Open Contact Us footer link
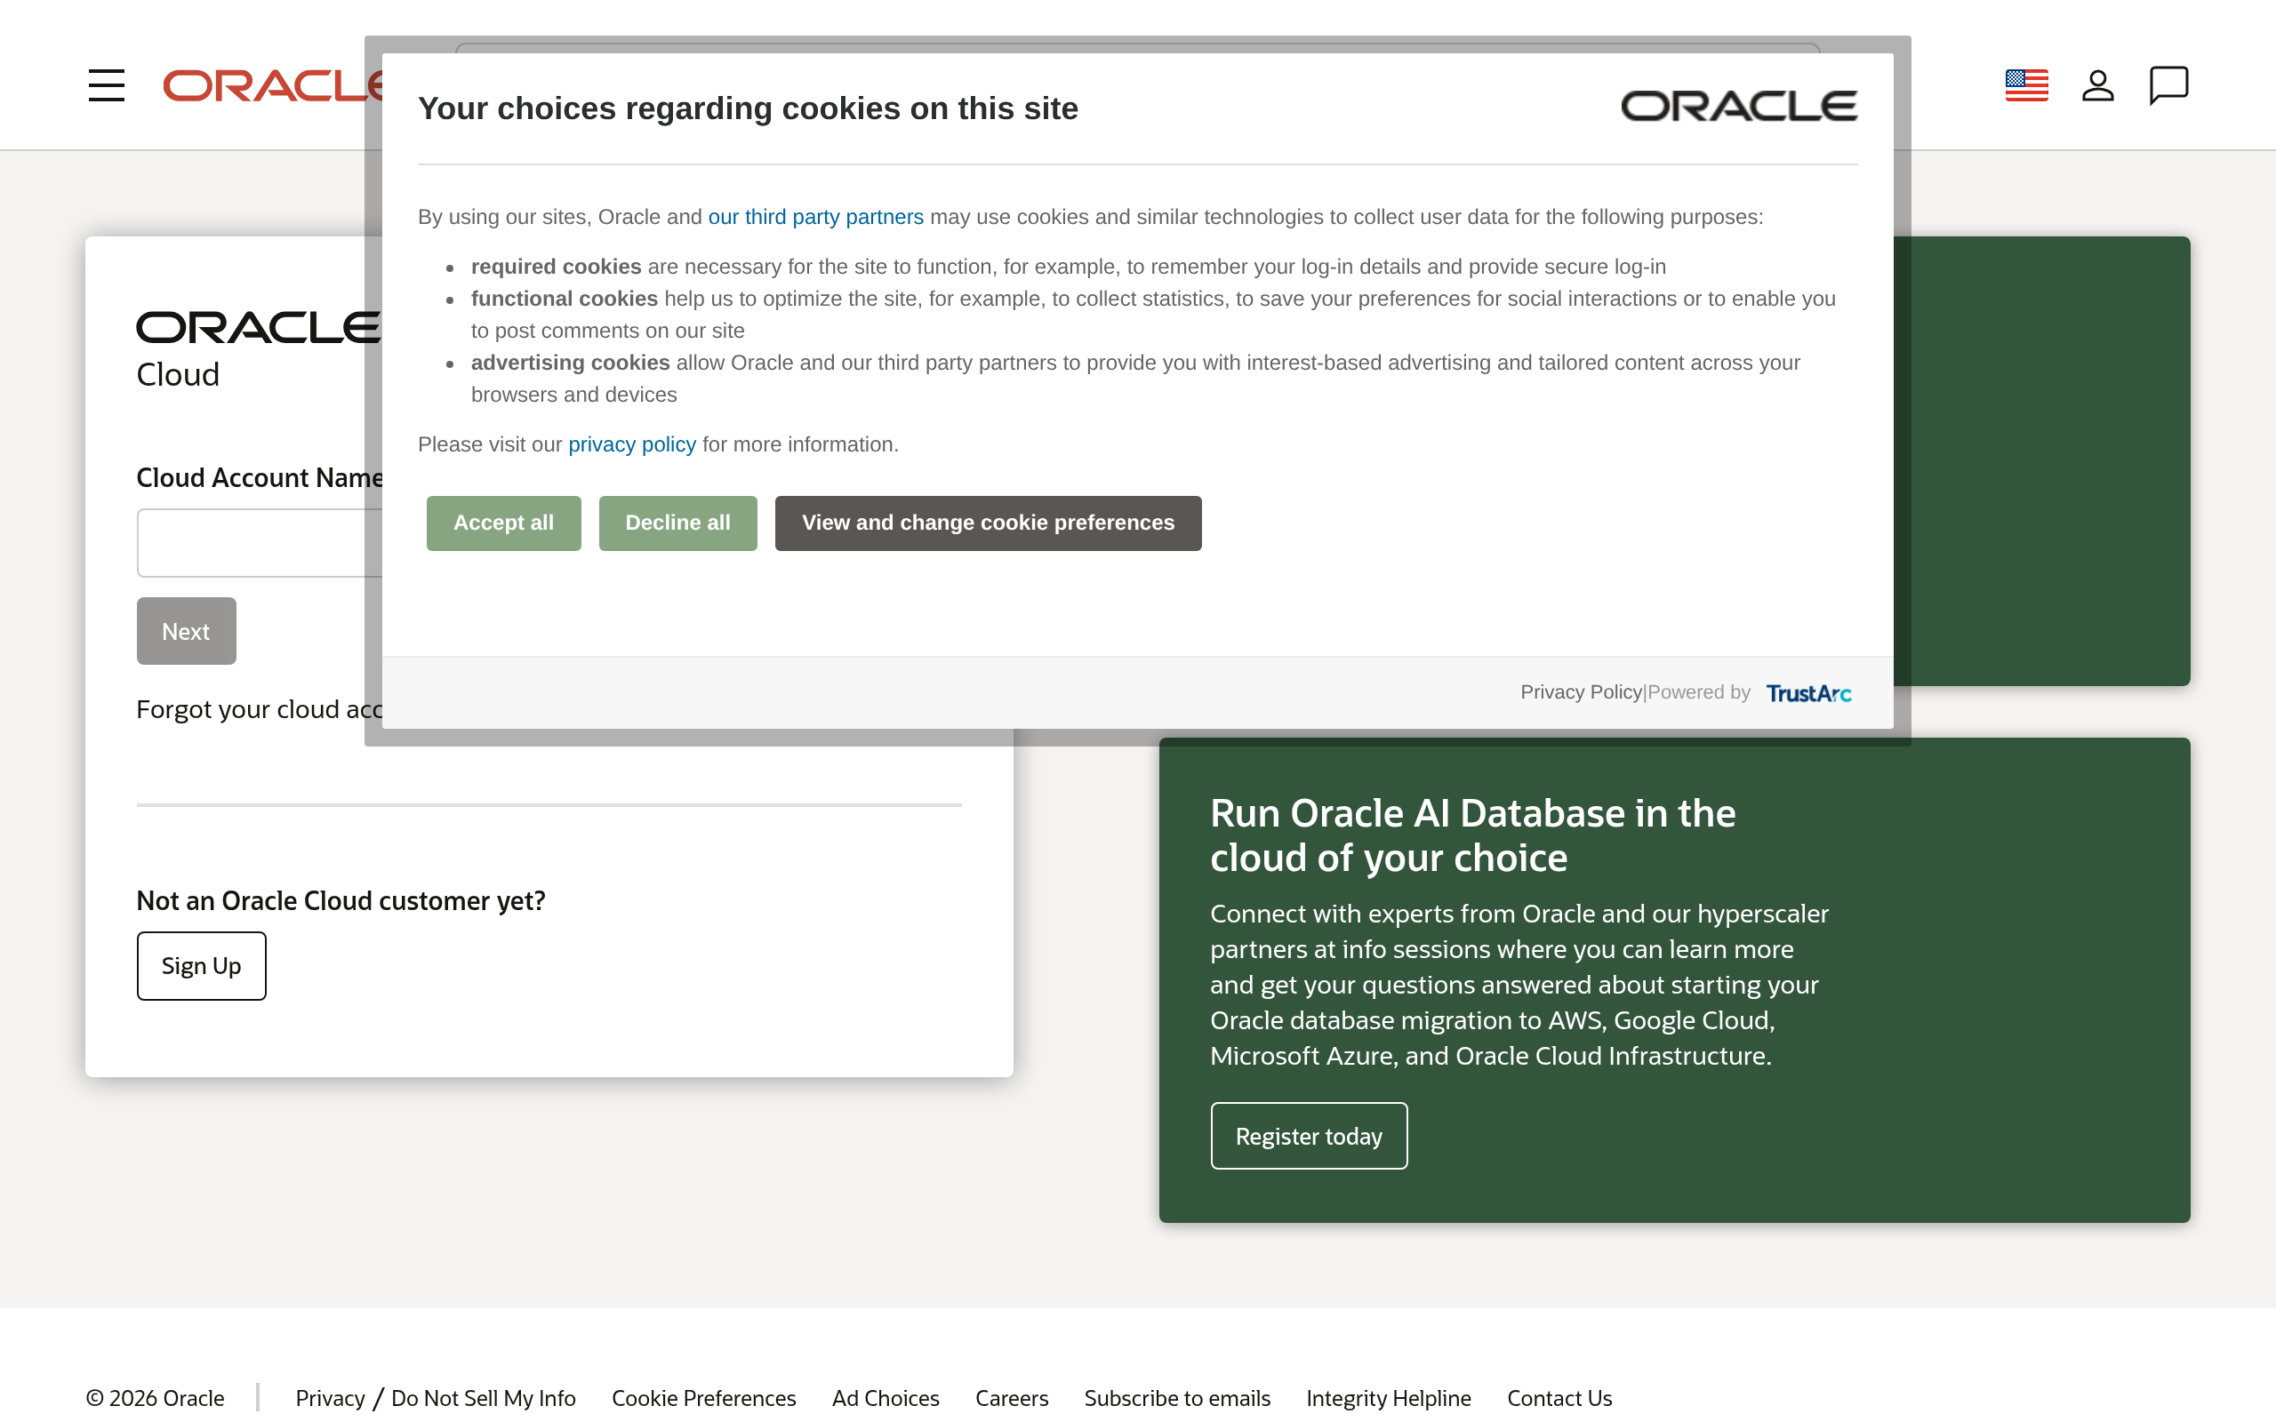The height and width of the screenshot is (1422, 2276). click(x=1559, y=1399)
